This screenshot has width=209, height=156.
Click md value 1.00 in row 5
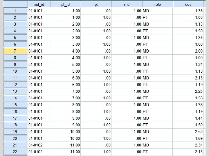(x=127, y=38)
